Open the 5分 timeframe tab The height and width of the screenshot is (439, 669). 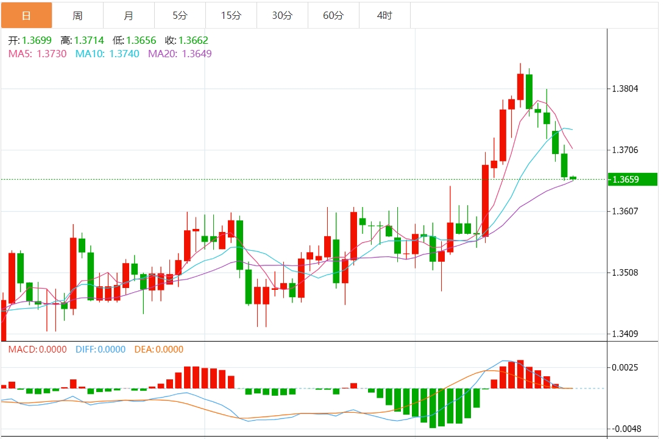click(x=180, y=15)
